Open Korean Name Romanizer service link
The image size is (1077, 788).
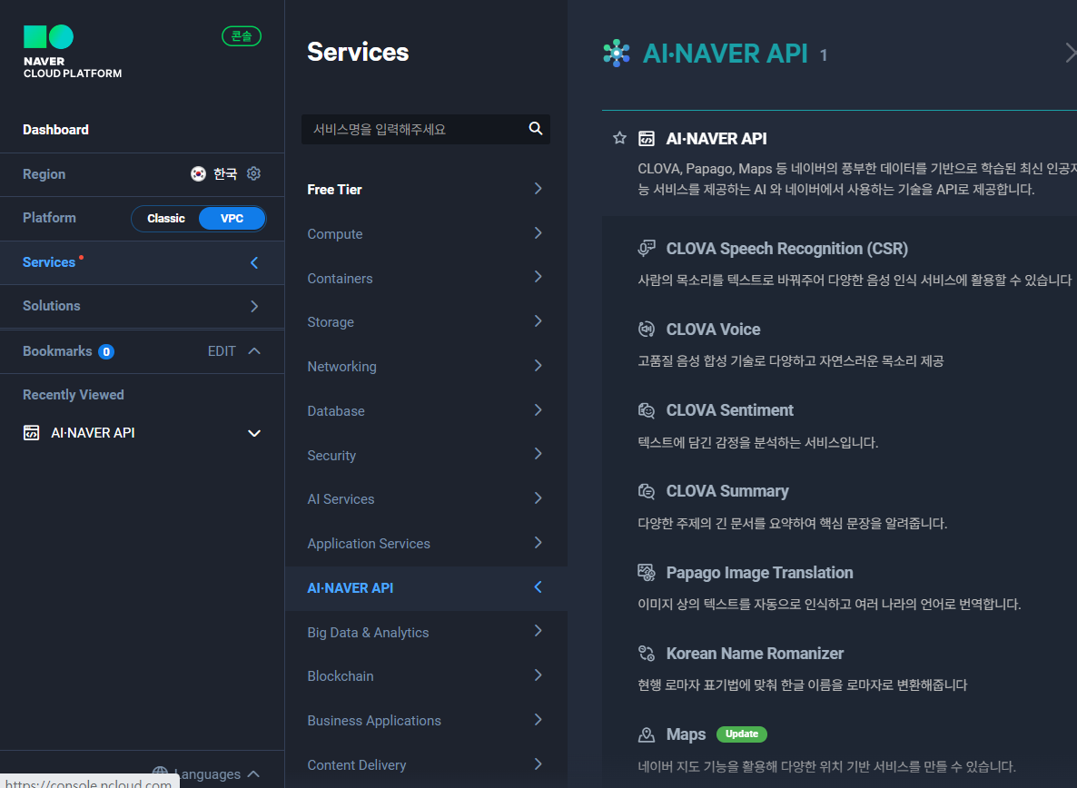[x=755, y=654]
